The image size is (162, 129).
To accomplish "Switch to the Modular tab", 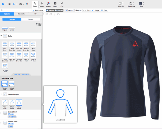I will click(x=7, y=14).
